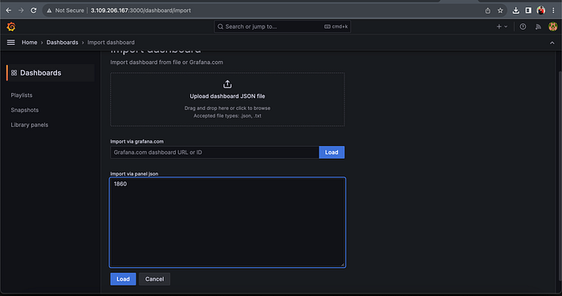This screenshot has height=296, width=562.
Task: Click the browser reload icon
Action: (x=34, y=10)
